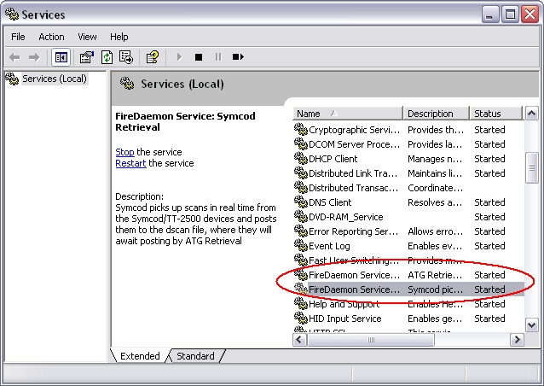Select the Fast User Switching service
The height and width of the screenshot is (386, 544).
click(408, 260)
